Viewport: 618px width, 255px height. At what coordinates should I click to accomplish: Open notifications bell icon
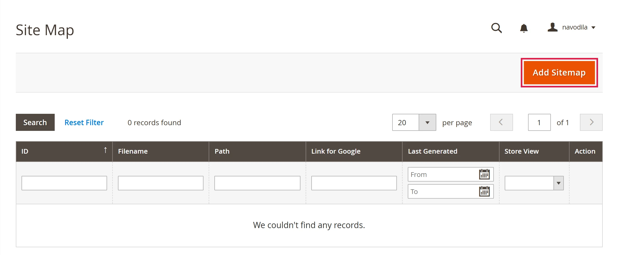(524, 28)
